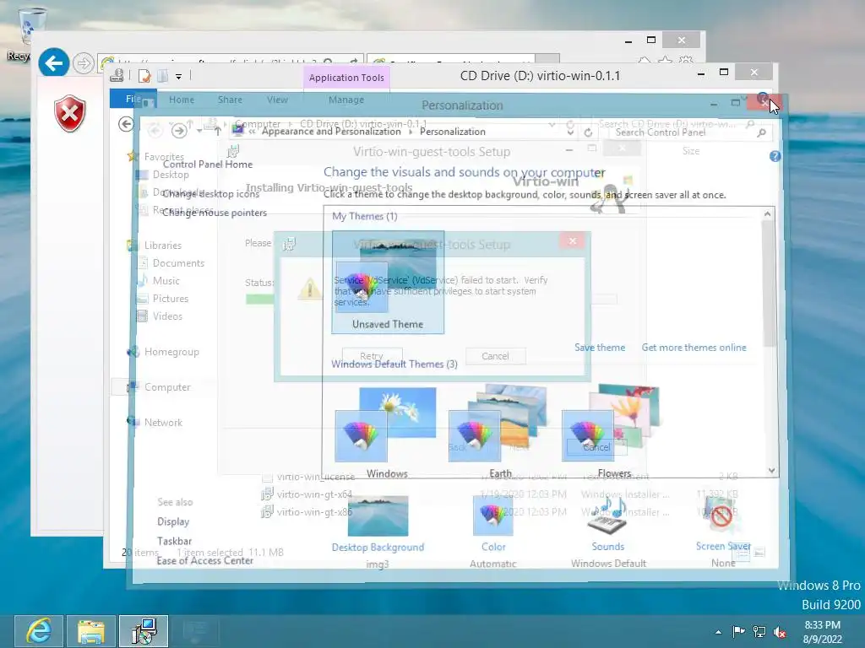Click the Action Center flag tray icon
The image size is (865, 648).
click(738, 632)
